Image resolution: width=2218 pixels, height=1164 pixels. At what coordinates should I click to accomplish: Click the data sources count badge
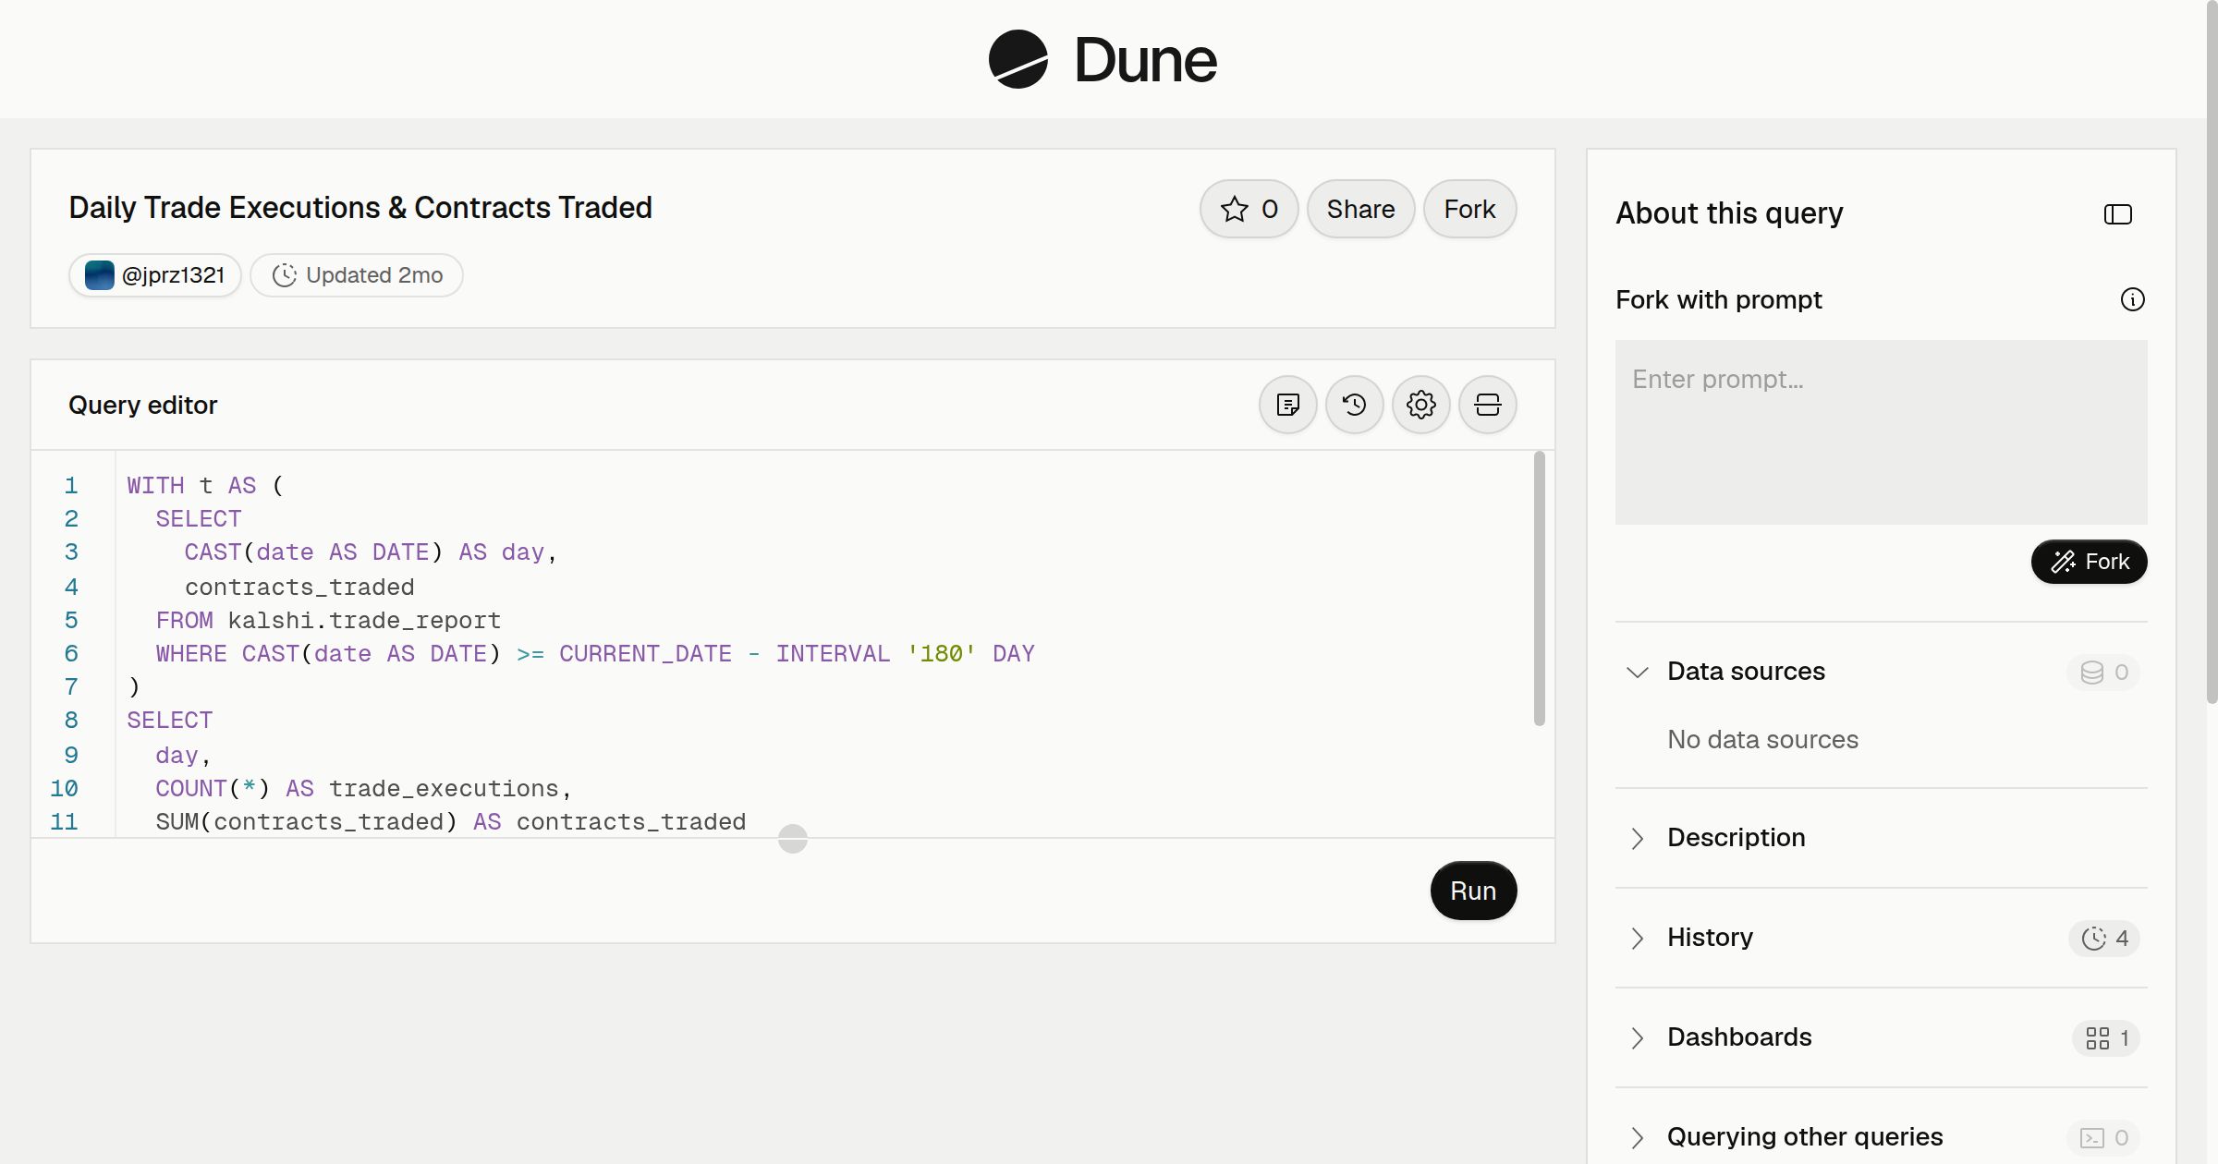(2103, 673)
